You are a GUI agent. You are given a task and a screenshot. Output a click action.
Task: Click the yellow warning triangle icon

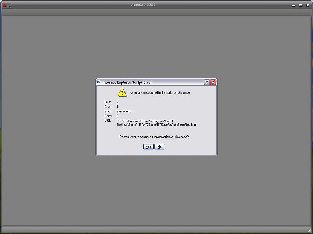(122, 92)
